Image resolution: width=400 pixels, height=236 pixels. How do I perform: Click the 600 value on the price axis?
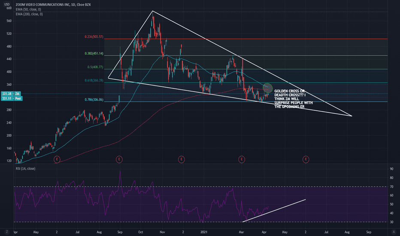9,8
